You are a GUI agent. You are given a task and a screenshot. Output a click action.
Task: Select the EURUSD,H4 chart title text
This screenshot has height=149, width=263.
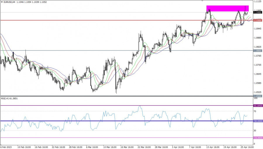(x=9, y=2)
